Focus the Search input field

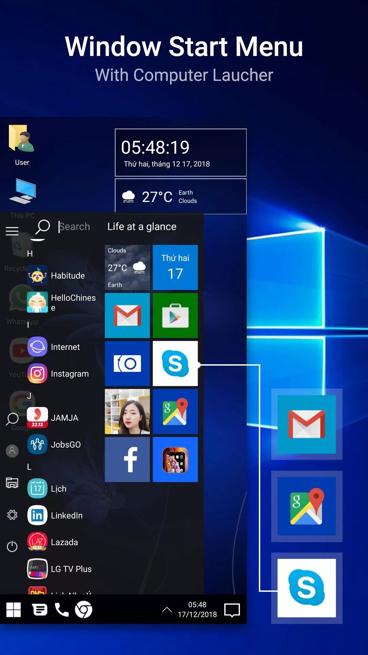point(74,227)
